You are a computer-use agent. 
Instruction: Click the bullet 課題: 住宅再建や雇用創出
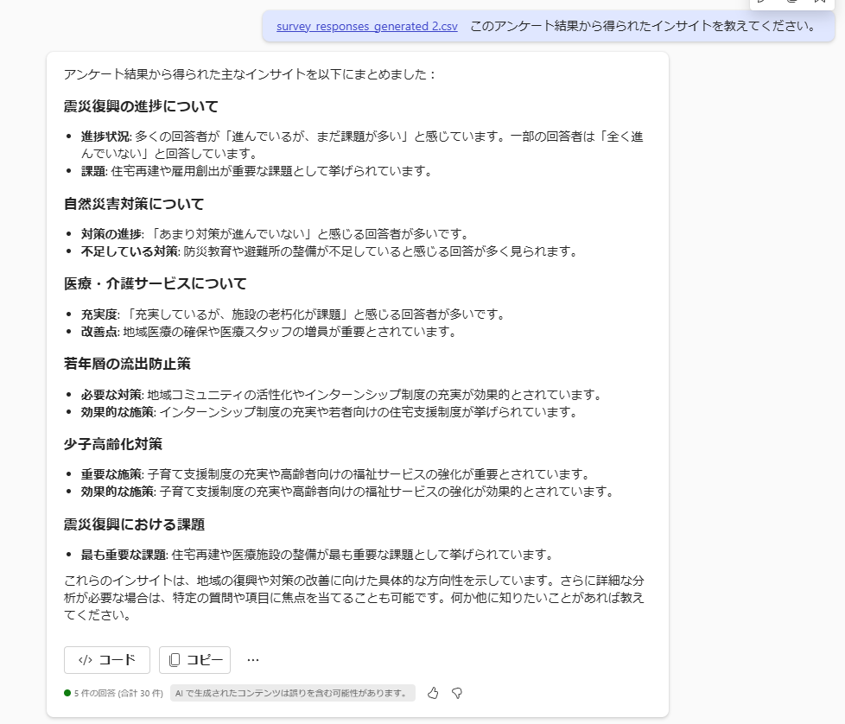(257, 171)
